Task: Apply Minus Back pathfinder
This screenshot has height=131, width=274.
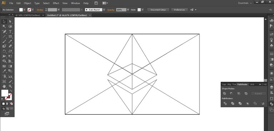Action: point(263,104)
